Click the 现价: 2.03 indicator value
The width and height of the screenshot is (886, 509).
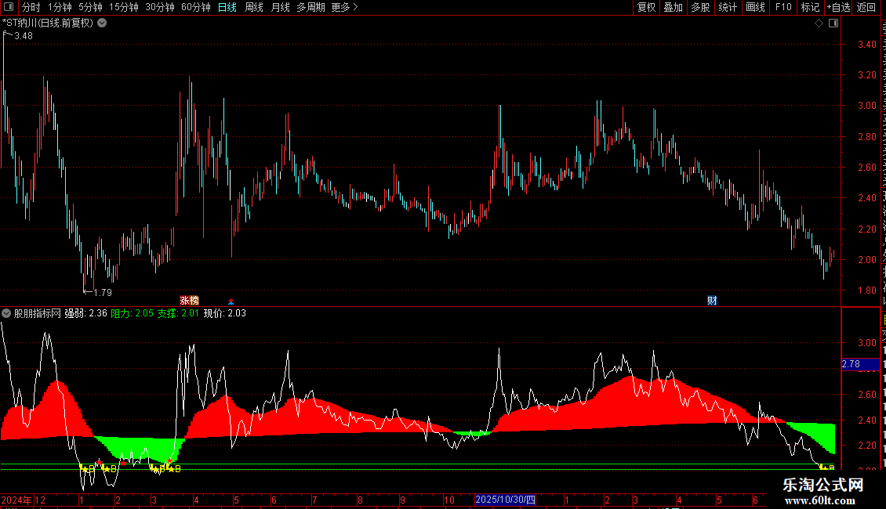(225, 313)
